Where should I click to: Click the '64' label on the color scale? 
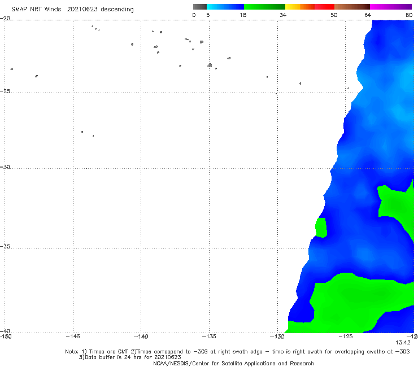click(x=368, y=15)
